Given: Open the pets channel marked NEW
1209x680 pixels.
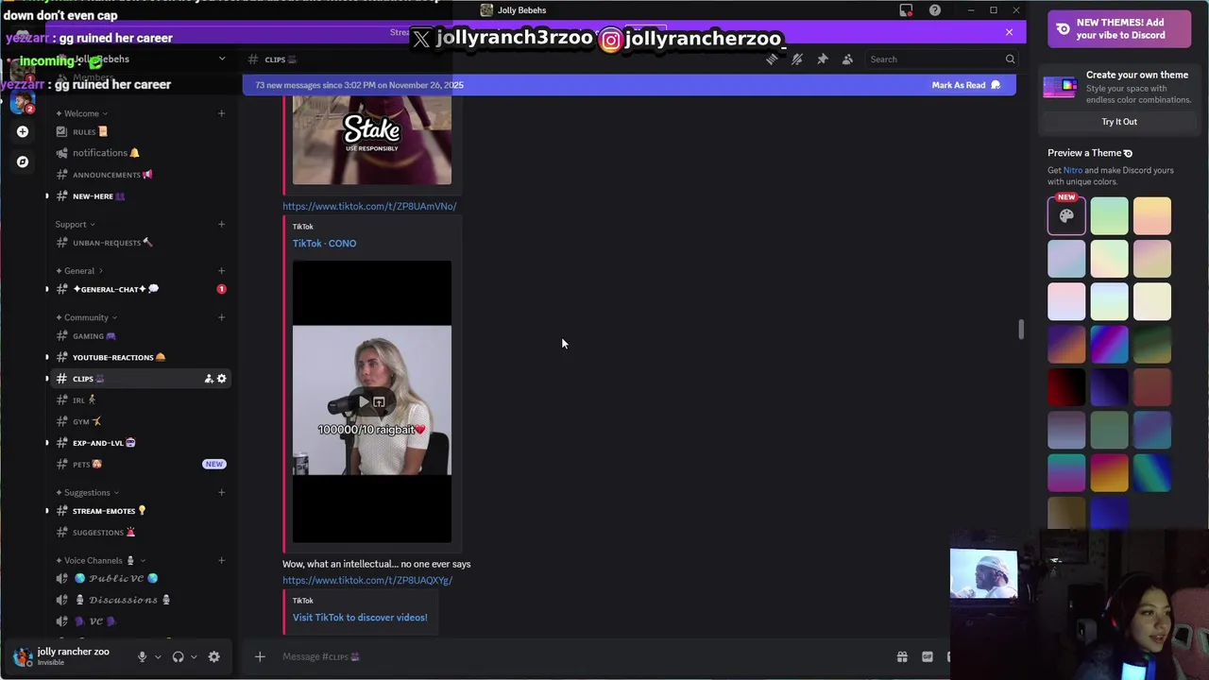Looking at the screenshot, I should pos(141,464).
